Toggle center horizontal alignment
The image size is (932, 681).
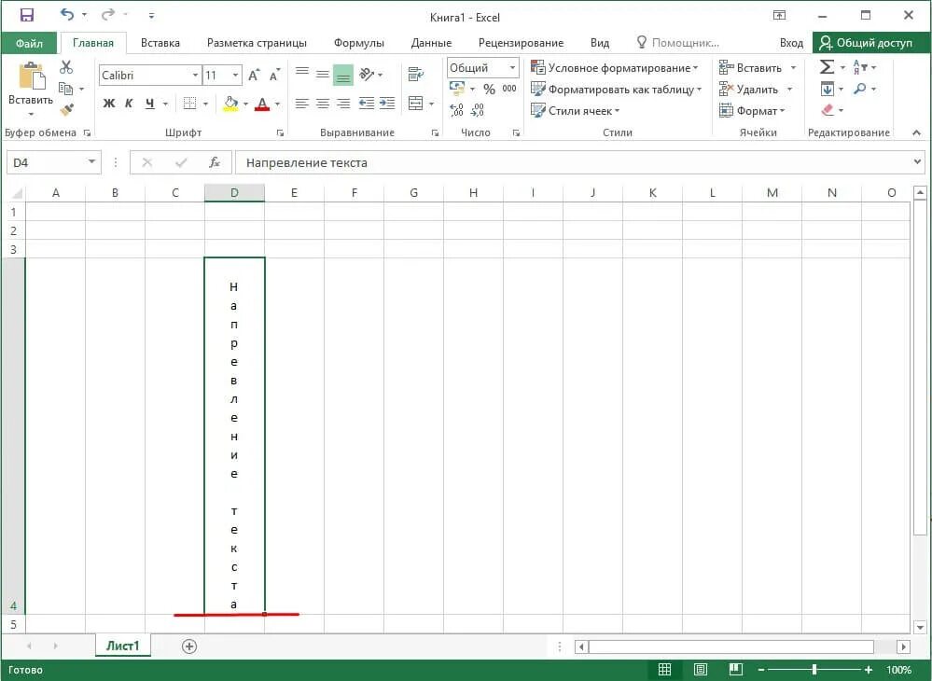pos(322,104)
